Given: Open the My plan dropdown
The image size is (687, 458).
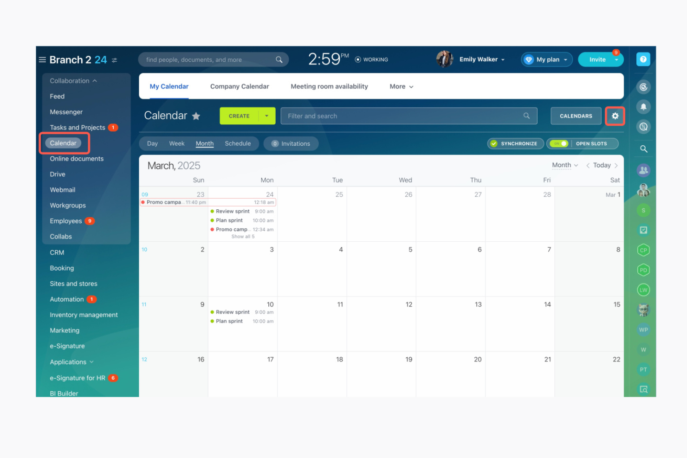Looking at the screenshot, I should point(547,59).
